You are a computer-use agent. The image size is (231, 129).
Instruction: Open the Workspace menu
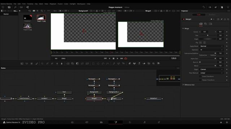click(81, 4)
